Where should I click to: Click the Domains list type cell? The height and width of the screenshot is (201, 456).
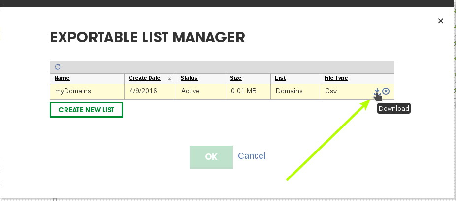[295, 92]
